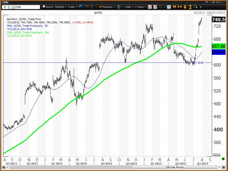Click the scrollbar right arrow

(220, 167)
